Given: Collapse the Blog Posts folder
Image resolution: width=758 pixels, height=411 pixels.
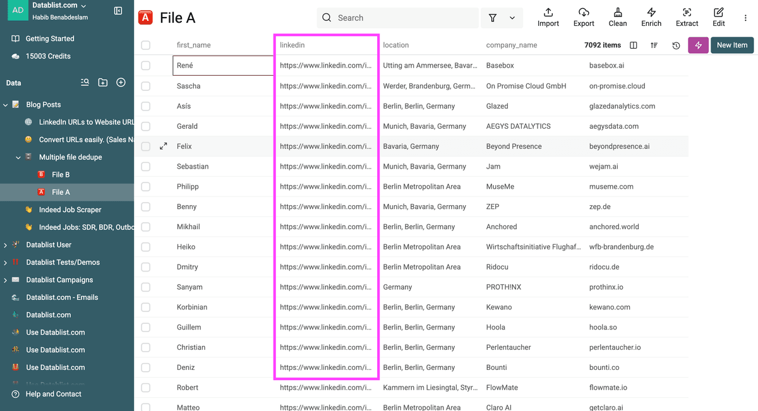Looking at the screenshot, I should 6,105.
